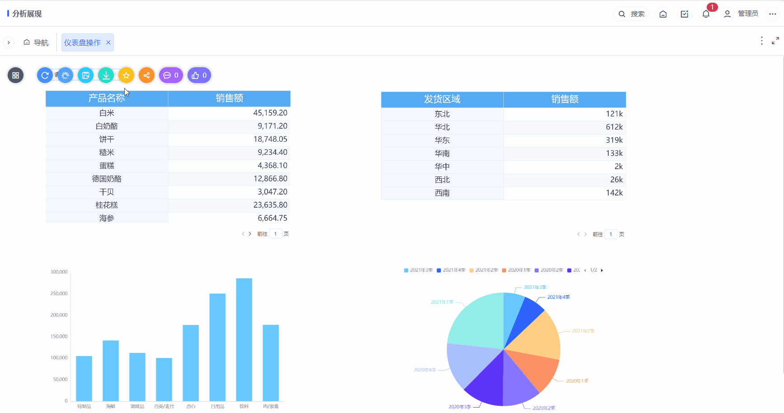The height and width of the screenshot is (413, 784).
Task: Click the 日用品 bar in the bar chart
Action: tap(217, 347)
